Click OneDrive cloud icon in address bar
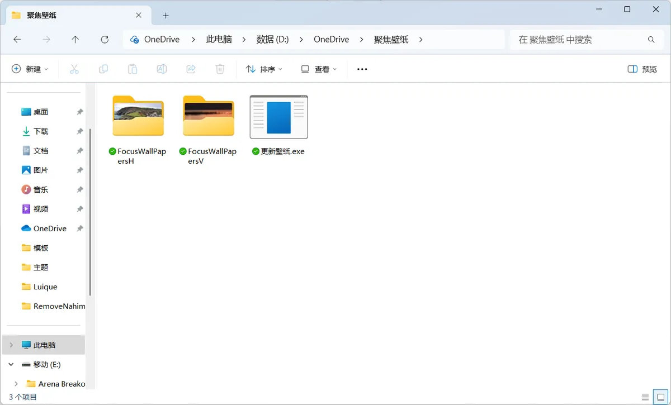This screenshot has width=671, height=405. pyautogui.click(x=134, y=40)
